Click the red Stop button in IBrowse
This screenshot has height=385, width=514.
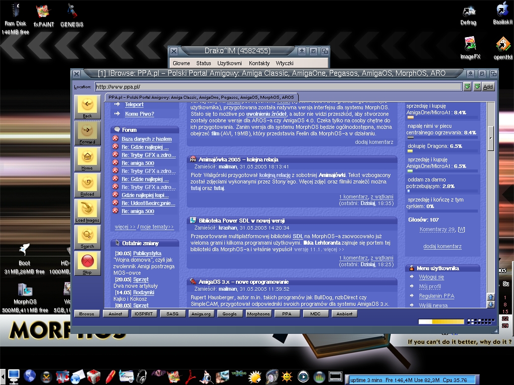[87, 263]
